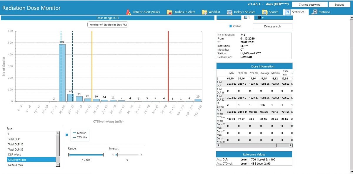The image size is (353, 174).
Task: Click the Range slider right handle
Action: (103, 155)
